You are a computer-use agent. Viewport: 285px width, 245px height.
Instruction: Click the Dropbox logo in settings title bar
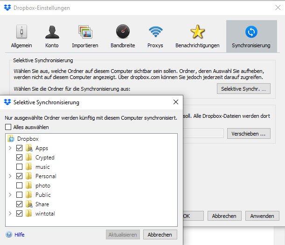7,7
